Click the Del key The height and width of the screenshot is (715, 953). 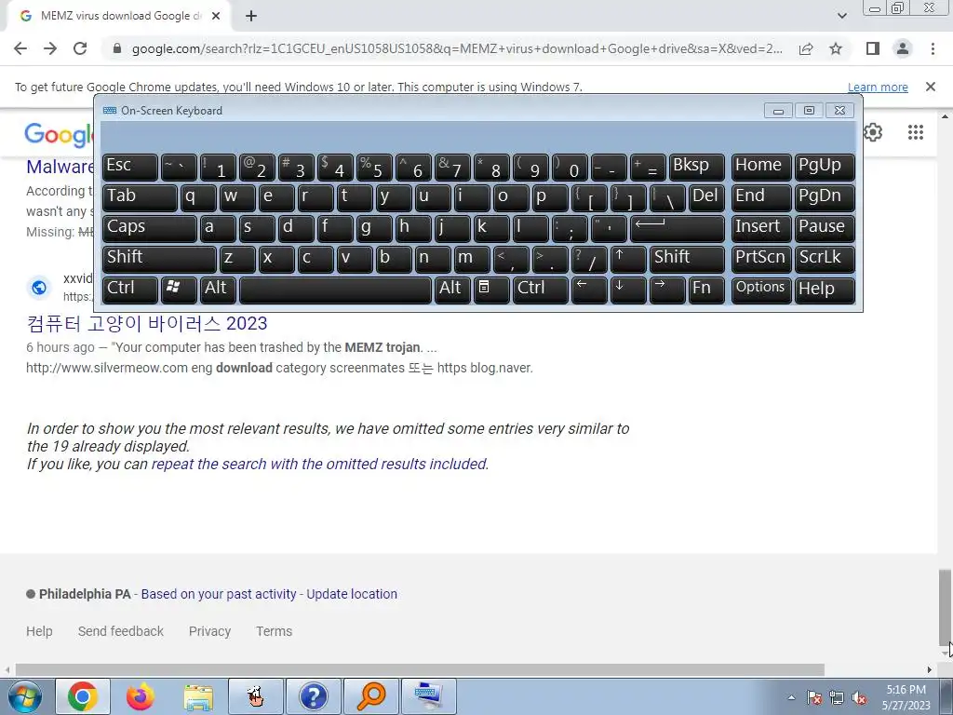pos(706,197)
